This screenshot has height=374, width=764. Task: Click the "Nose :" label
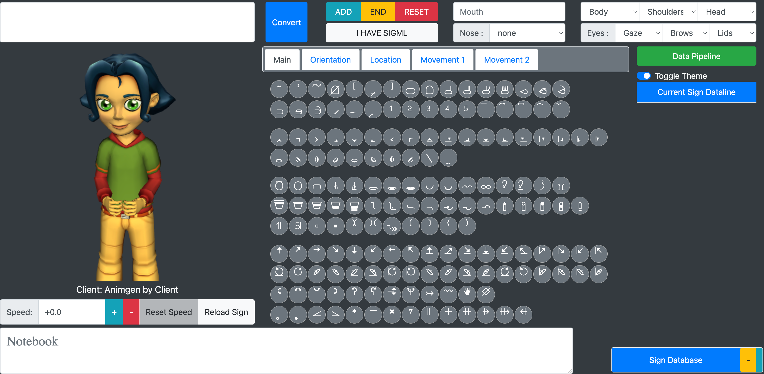pos(471,33)
